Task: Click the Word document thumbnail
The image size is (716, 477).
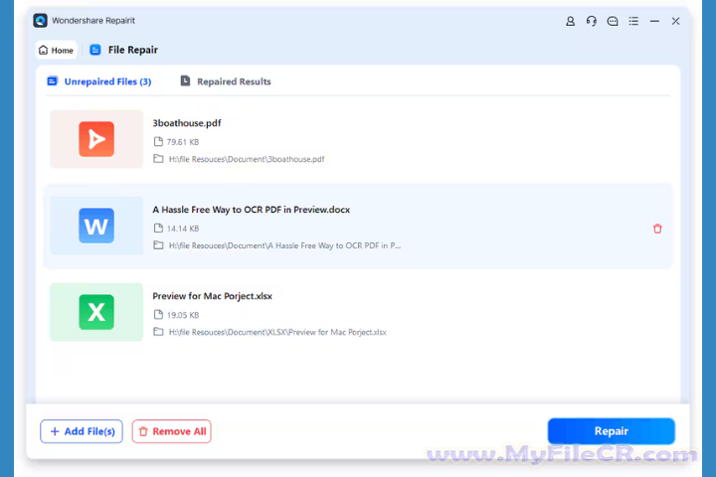Action: point(96,226)
